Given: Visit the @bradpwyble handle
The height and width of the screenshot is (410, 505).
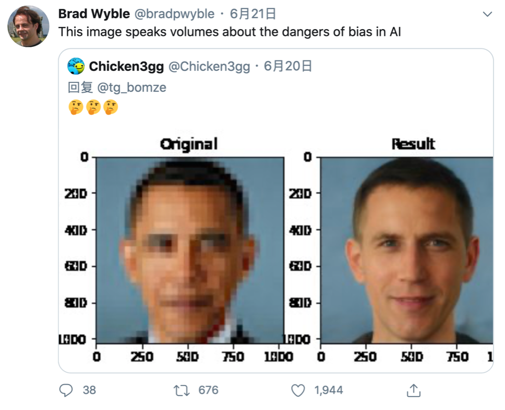Looking at the screenshot, I should click(x=174, y=14).
